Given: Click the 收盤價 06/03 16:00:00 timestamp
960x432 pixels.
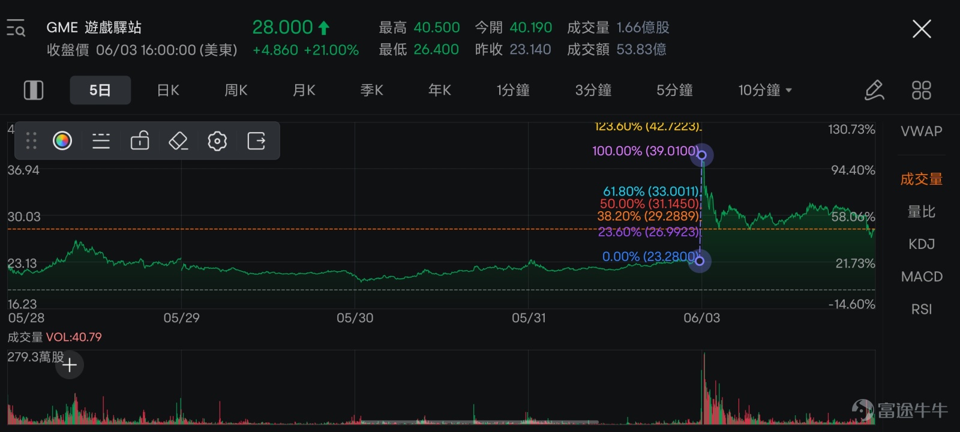Looking at the screenshot, I should (142, 50).
